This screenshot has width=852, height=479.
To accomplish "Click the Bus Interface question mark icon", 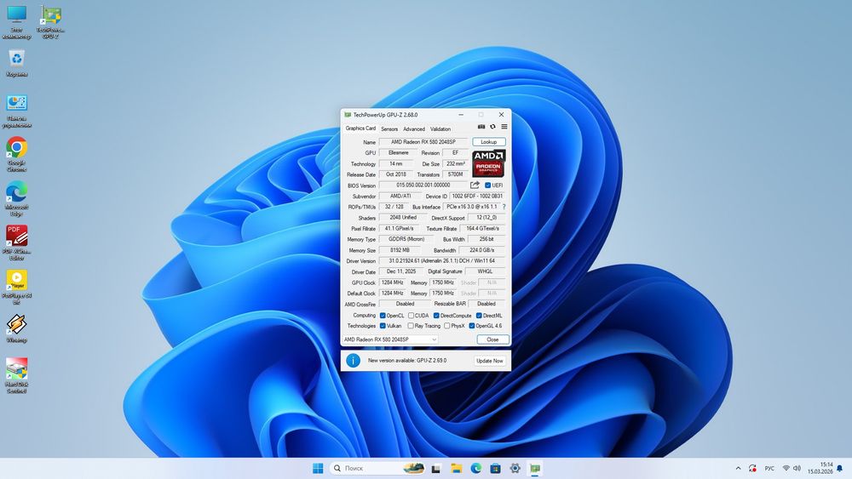I will (x=504, y=207).
